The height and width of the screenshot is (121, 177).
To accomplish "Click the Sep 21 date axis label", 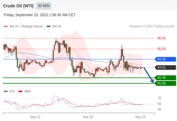I will pyautogui.click(x=35, y=117).
